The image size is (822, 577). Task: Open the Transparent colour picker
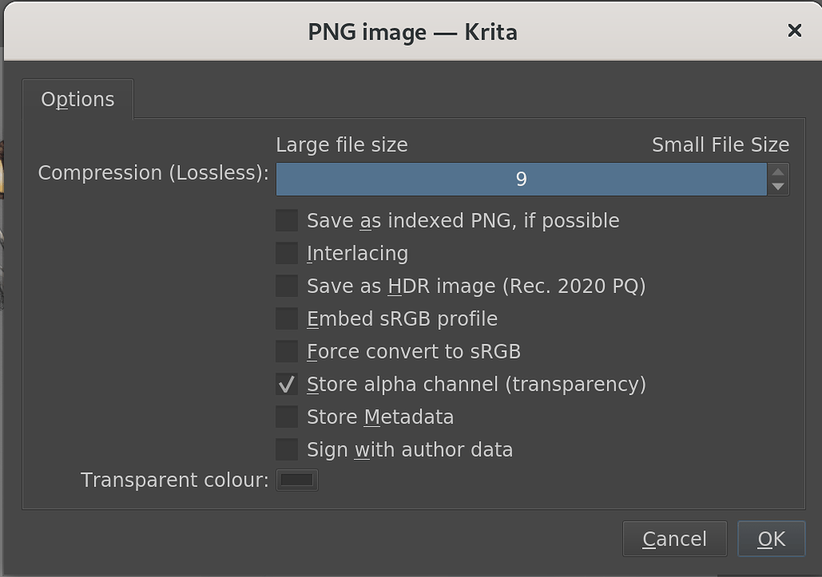click(296, 480)
